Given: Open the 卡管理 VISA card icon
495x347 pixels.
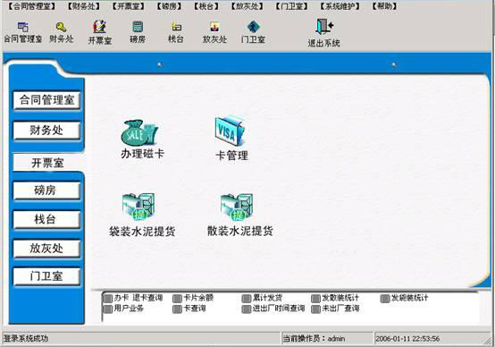Looking at the screenshot, I should [x=231, y=131].
